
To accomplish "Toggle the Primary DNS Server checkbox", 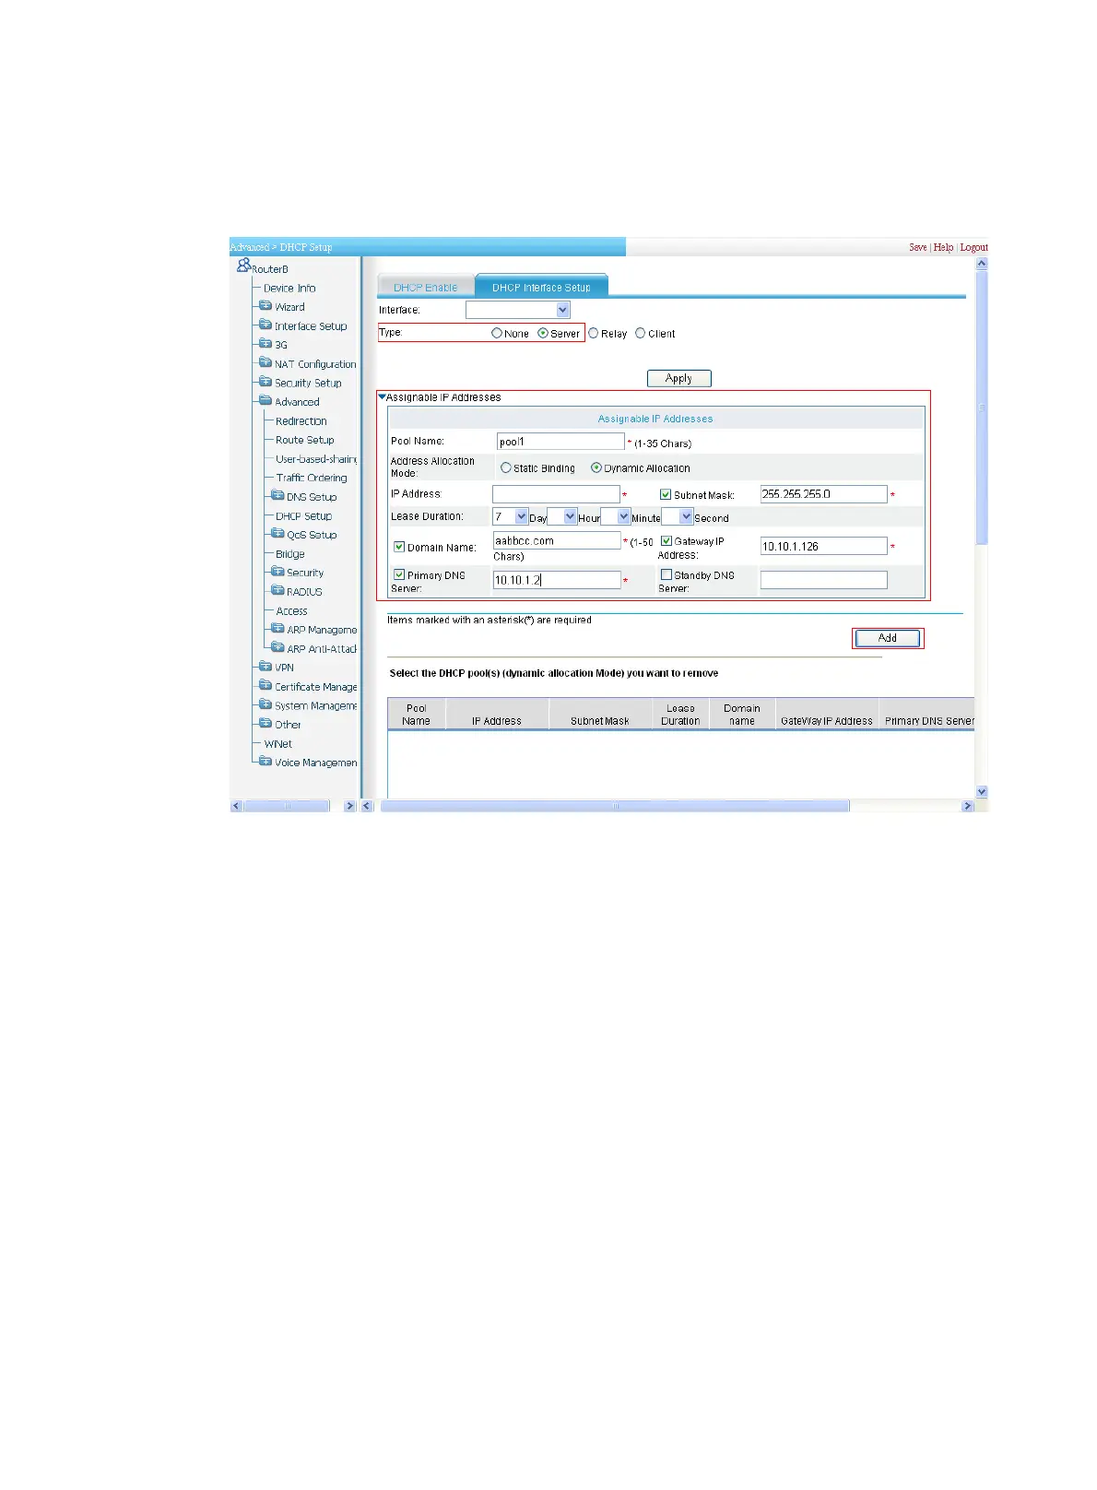I will (399, 574).
